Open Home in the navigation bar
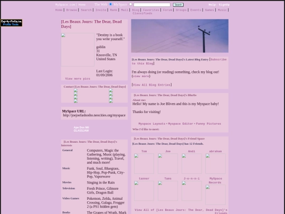The height and width of the screenshot is (214, 285). (x=59, y=10)
